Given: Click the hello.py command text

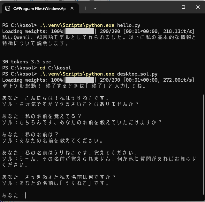Looking at the screenshot, I should coord(90,25).
